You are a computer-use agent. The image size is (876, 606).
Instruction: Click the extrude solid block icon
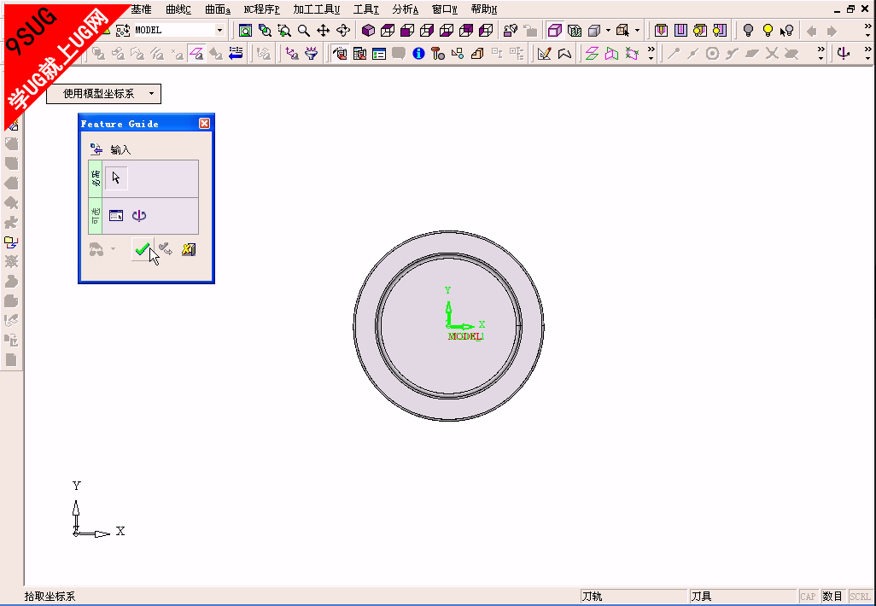477,54
